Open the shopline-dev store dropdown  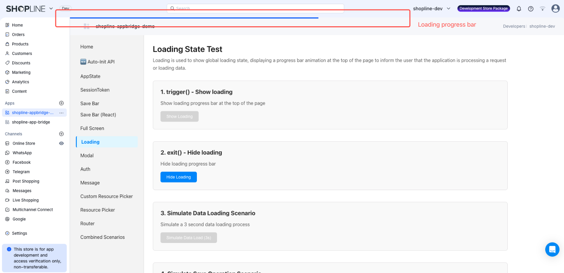(432, 9)
